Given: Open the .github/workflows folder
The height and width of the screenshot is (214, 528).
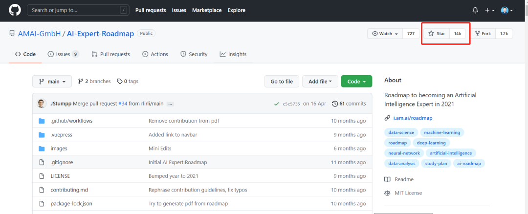Looking at the screenshot, I should tap(71, 121).
